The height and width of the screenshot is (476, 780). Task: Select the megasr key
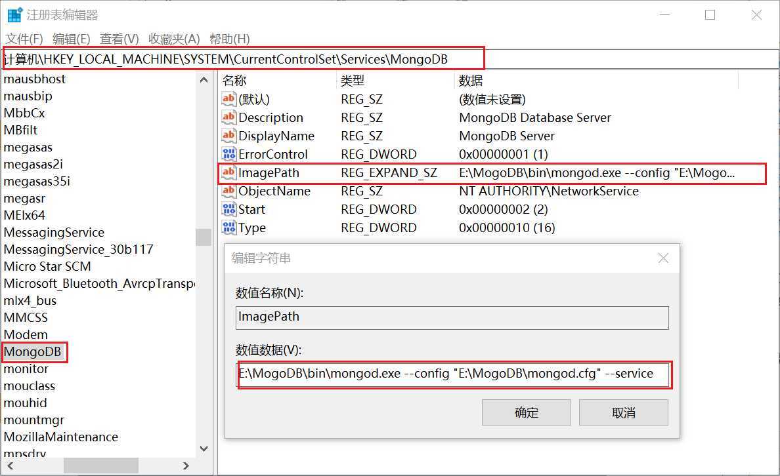point(24,198)
